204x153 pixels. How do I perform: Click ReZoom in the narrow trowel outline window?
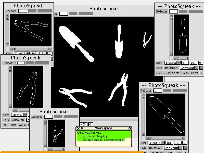pyautogui.click(x=161, y=11)
